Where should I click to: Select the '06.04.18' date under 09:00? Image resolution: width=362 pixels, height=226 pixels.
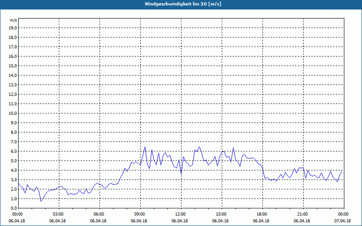[139, 221]
